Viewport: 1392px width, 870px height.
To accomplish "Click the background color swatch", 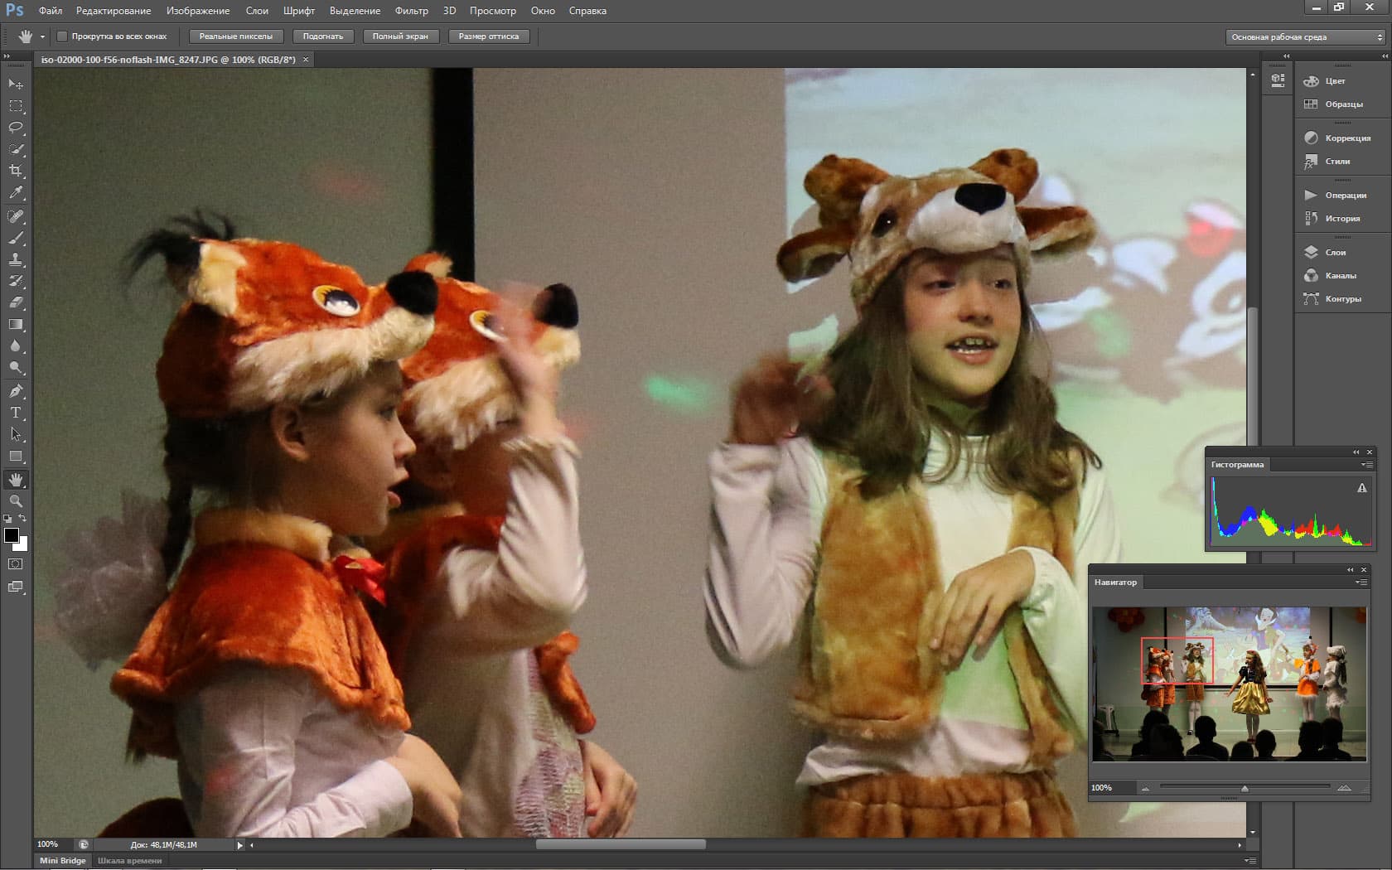I will (x=22, y=546).
